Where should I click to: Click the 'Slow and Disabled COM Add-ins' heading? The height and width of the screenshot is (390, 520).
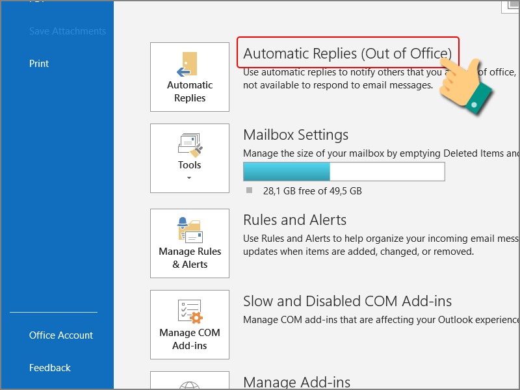[348, 301]
